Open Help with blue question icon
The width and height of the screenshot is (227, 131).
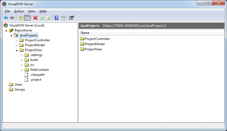coord(56,18)
